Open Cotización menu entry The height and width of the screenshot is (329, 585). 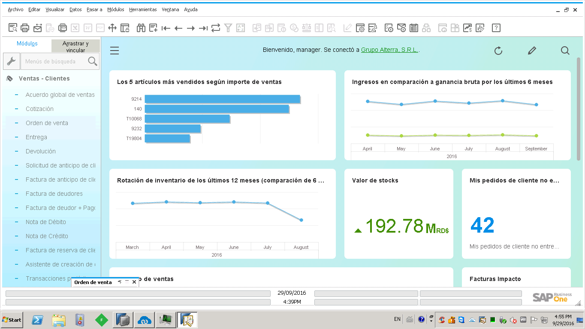pos(39,109)
